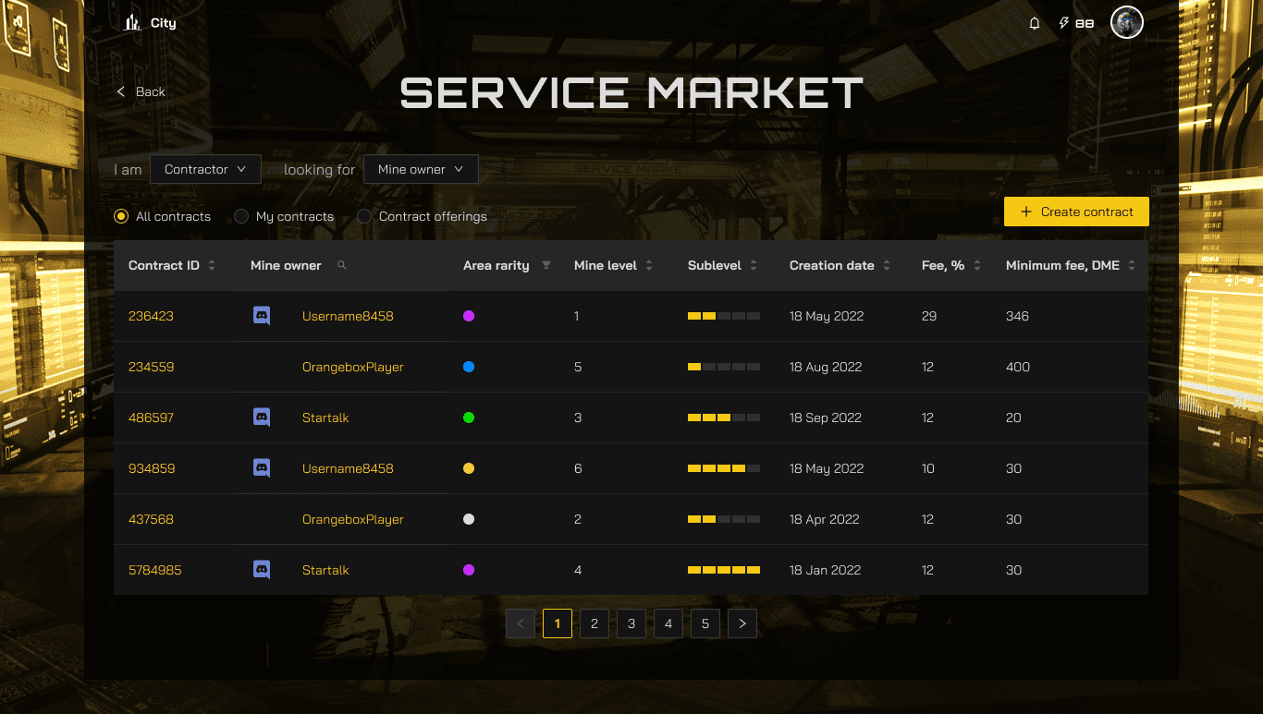Click purple rarity dot for contract 236423
Viewport: 1263px width, 714px height.
469,316
